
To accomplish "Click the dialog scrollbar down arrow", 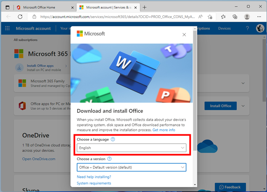I will pos(195,185).
